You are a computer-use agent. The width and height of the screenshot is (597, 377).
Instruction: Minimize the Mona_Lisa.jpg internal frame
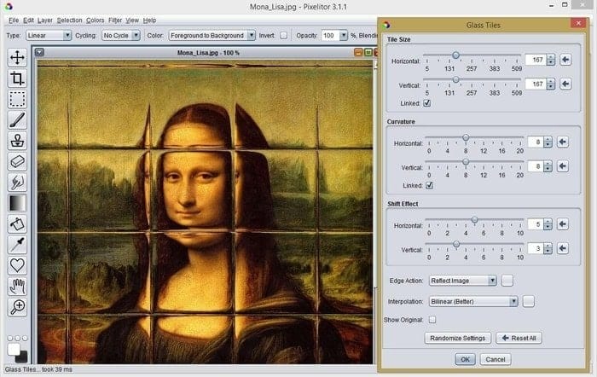tap(358, 53)
